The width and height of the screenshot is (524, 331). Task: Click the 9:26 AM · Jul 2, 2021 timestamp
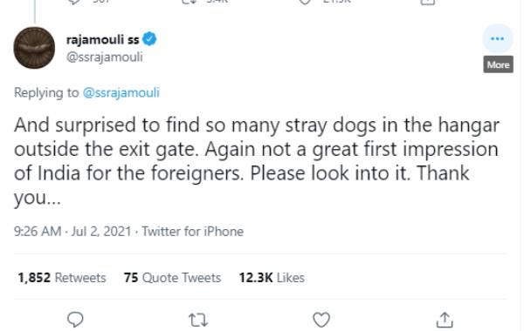(x=72, y=232)
